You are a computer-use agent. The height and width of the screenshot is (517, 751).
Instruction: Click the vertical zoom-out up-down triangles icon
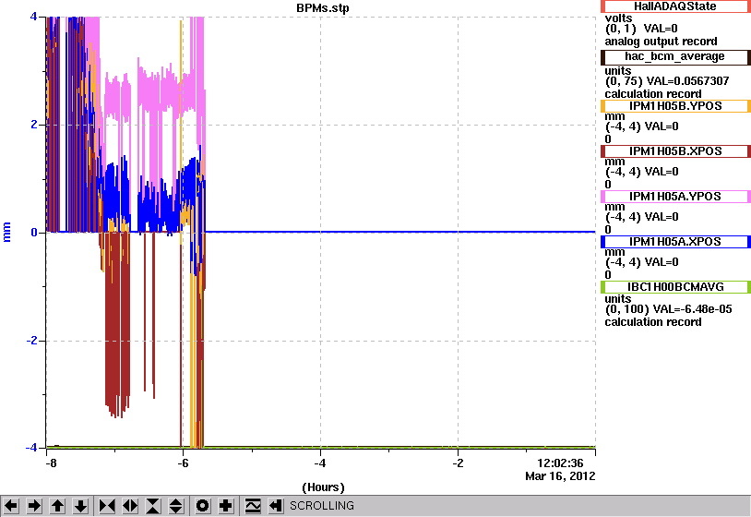pos(176,506)
